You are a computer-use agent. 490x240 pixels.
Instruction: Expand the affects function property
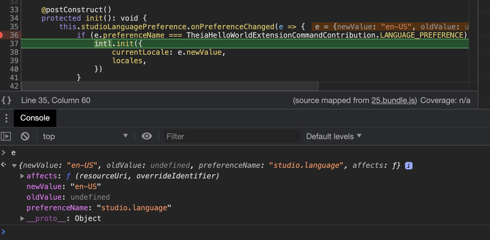pos(22,176)
